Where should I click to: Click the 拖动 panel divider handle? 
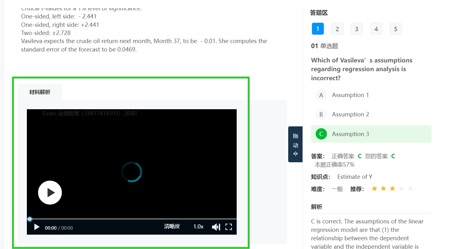[x=295, y=144]
